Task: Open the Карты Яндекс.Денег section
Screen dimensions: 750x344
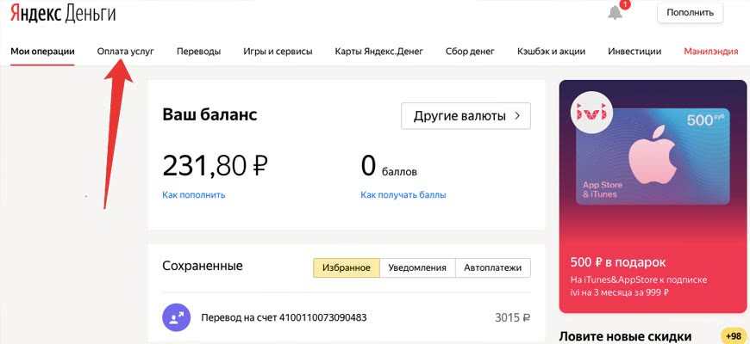Action: click(379, 51)
